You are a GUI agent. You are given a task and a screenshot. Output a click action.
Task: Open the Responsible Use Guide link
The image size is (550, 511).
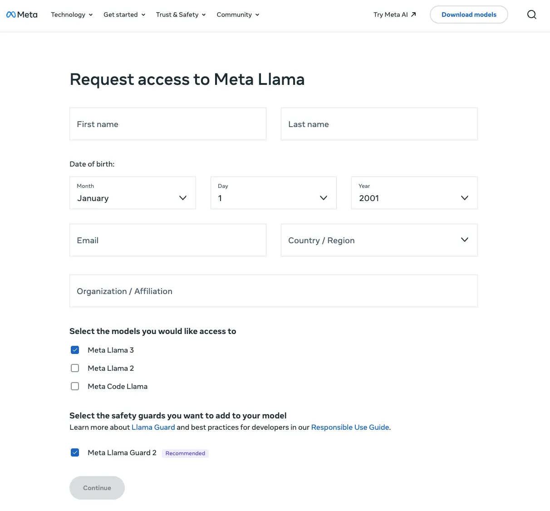click(350, 427)
